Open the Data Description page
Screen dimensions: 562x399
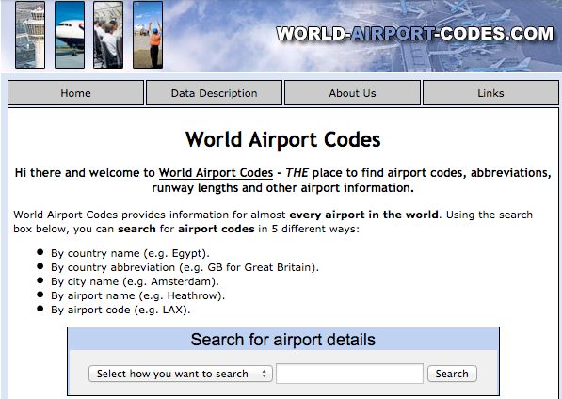click(x=214, y=93)
